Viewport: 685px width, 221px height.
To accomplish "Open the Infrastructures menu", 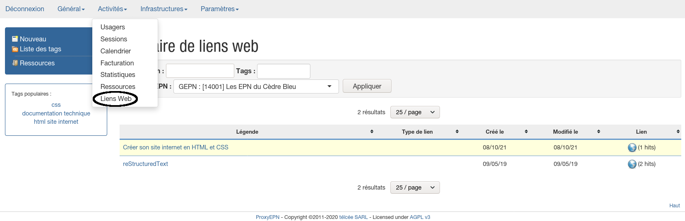I will click(163, 9).
